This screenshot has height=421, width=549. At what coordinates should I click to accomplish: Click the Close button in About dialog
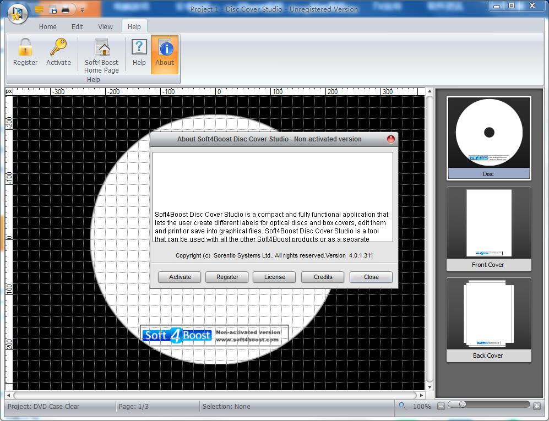pyautogui.click(x=371, y=277)
